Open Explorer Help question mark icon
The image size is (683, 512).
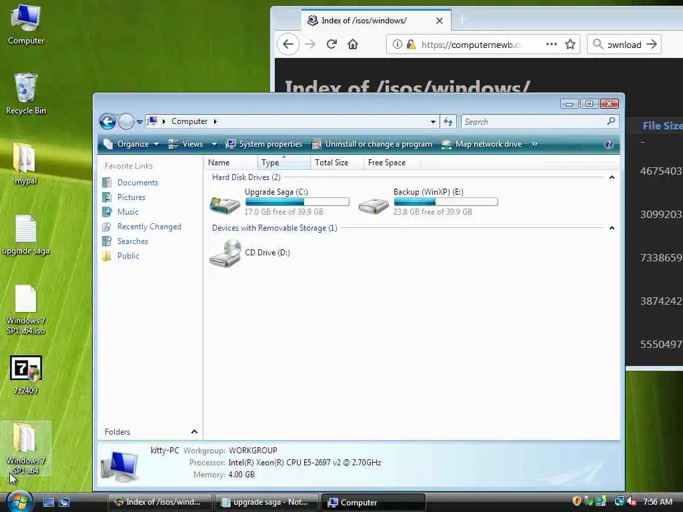609,144
